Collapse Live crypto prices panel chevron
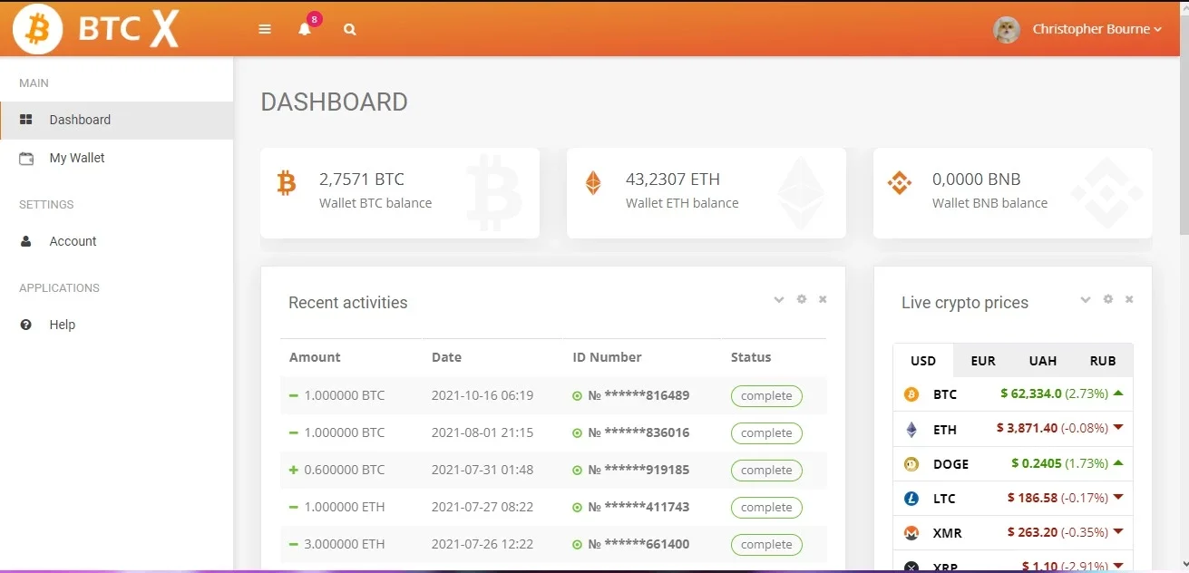The width and height of the screenshot is (1189, 573). [x=1086, y=299]
